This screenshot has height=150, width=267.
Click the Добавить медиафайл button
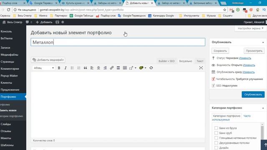coord(48,60)
